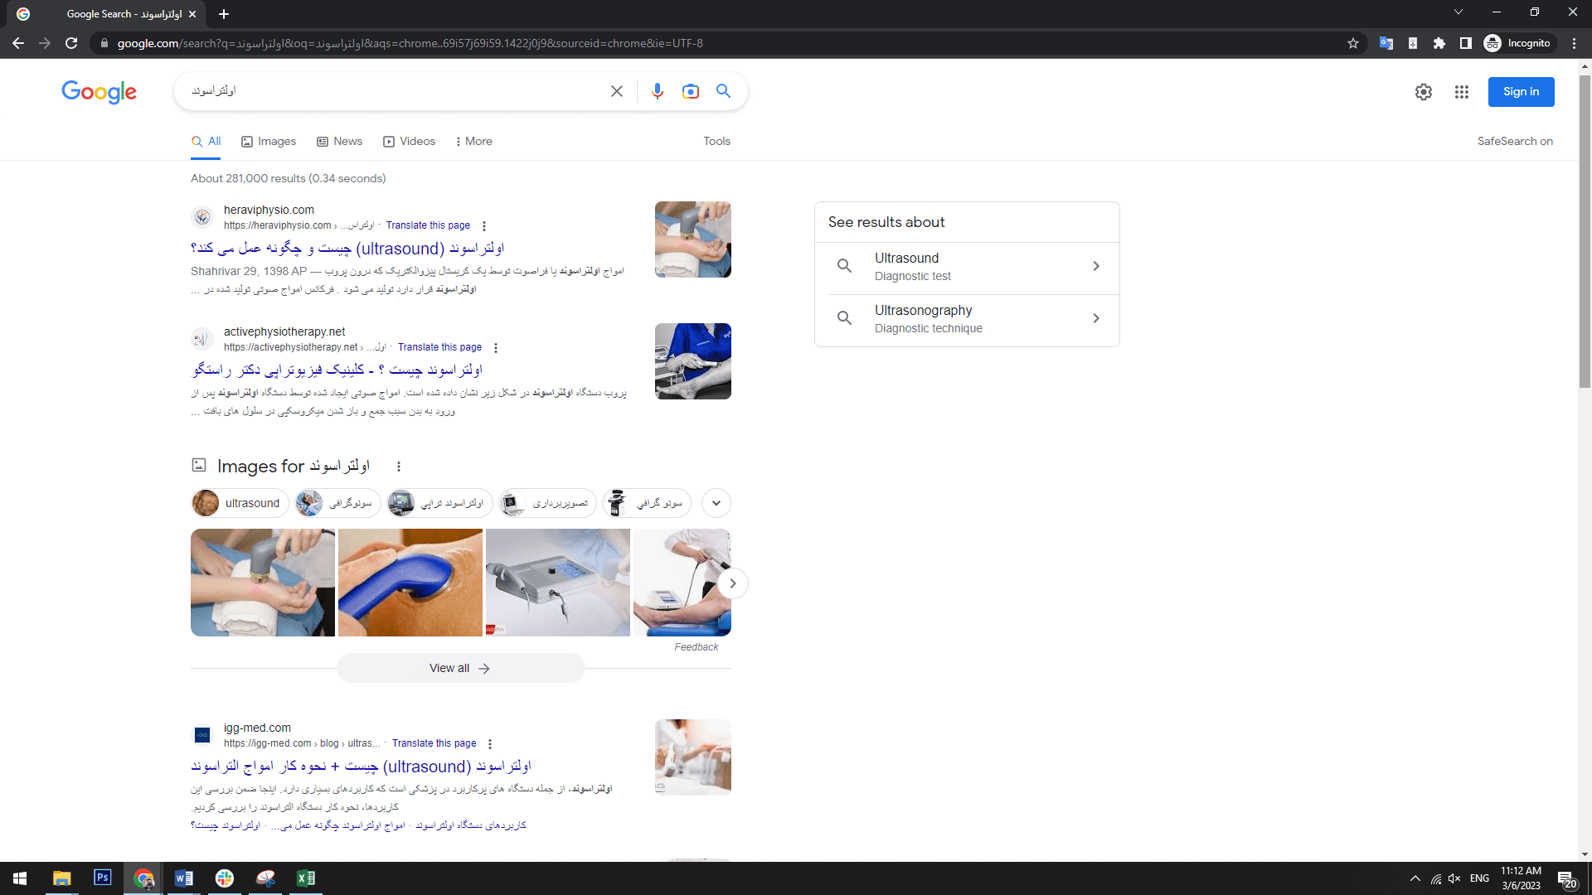Open options for heraviphysio.com result
This screenshot has width=1592, height=895.
[x=484, y=226]
